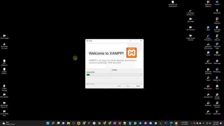Viewport: 224px width, 126px height.
Task: Select the Wise Auto Shutdown desktop icon
Action: tap(208, 71)
